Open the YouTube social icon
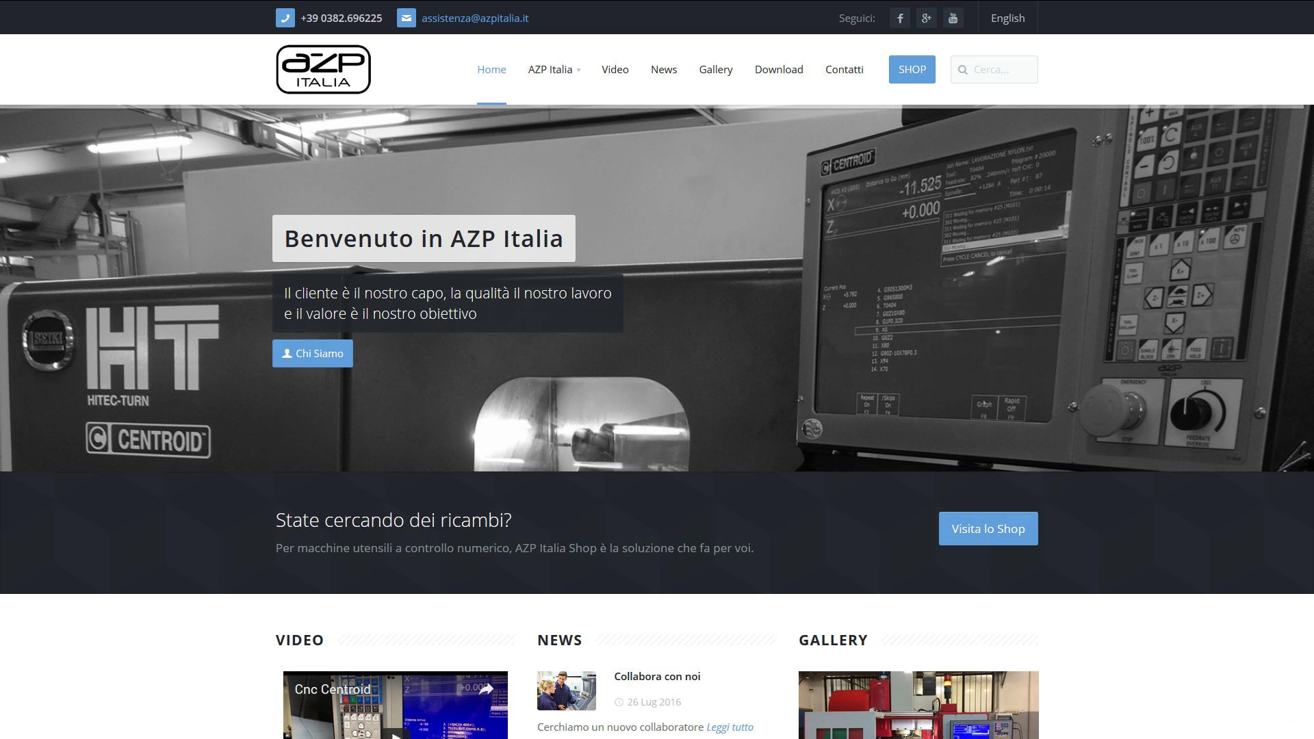Viewport: 1314px width, 739px height. click(x=953, y=18)
